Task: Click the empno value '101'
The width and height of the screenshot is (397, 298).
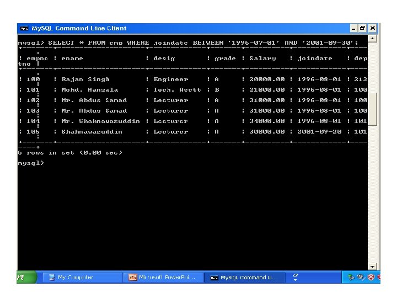Action: [x=33, y=90]
